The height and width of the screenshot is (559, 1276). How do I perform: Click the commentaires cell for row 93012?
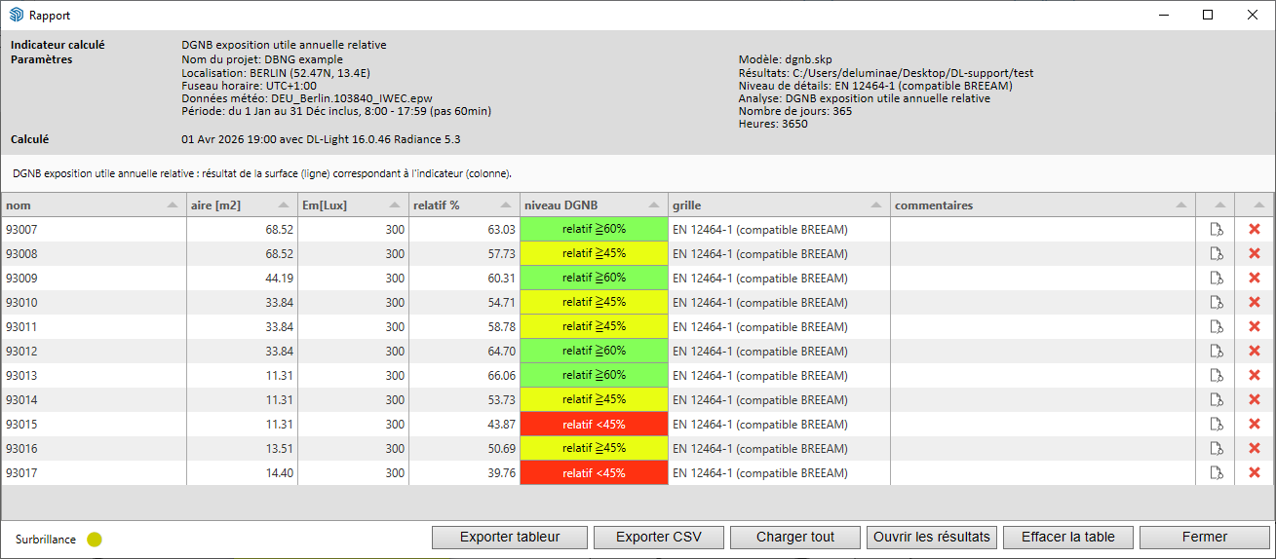(x=1043, y=352)
